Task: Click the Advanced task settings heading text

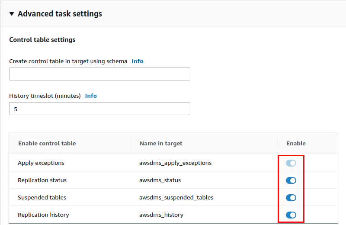Action: (x=60, y=14)
